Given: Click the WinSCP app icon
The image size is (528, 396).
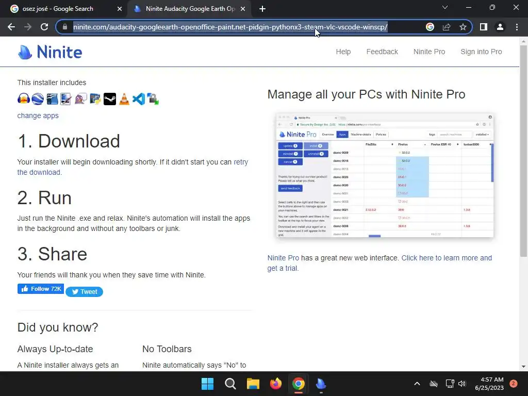Looking at the screenshot, I should click(x=153, y=99).
